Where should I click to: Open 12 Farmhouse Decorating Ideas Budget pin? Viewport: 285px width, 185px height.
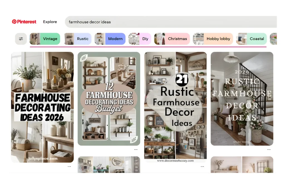pyautogui.click(x=109, y=99)
